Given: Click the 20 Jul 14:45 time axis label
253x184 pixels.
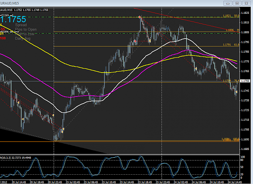Looking at the screenshot, I should tap(19, 182).
